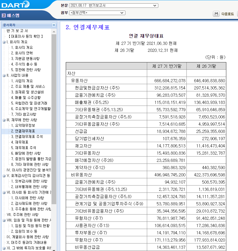The height and width of the screenshot is (251, 238).
Task: Open '1. 회사의 개요' under section I
Action: [22, 48]
